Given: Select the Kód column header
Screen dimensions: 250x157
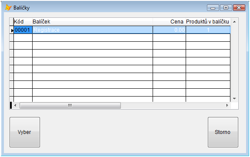Looking at the screenshot, I should click(23, 22).
